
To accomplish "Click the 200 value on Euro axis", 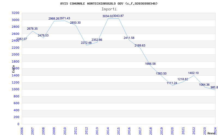I will pyautogui.click(x=17, y=117).
